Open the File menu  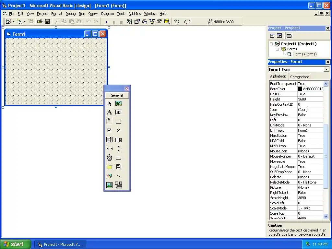coord(12,14)
